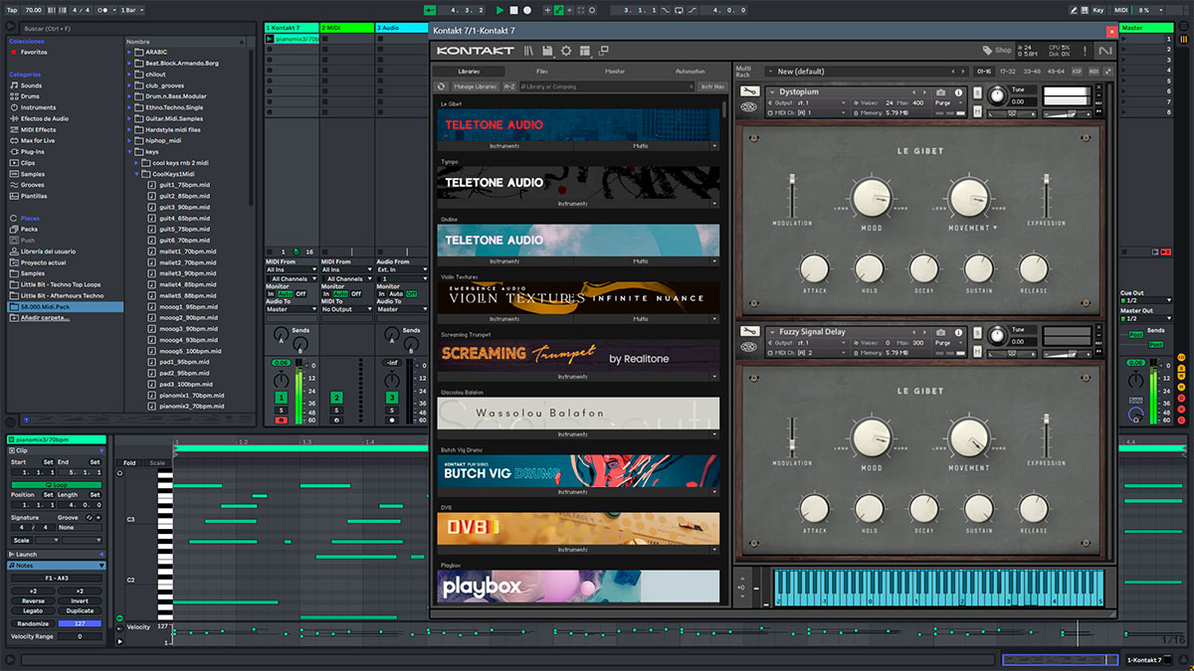Toggle the clip Loop button
Image resolution: width=1194 pixels, height=671 pixels.
55,484
